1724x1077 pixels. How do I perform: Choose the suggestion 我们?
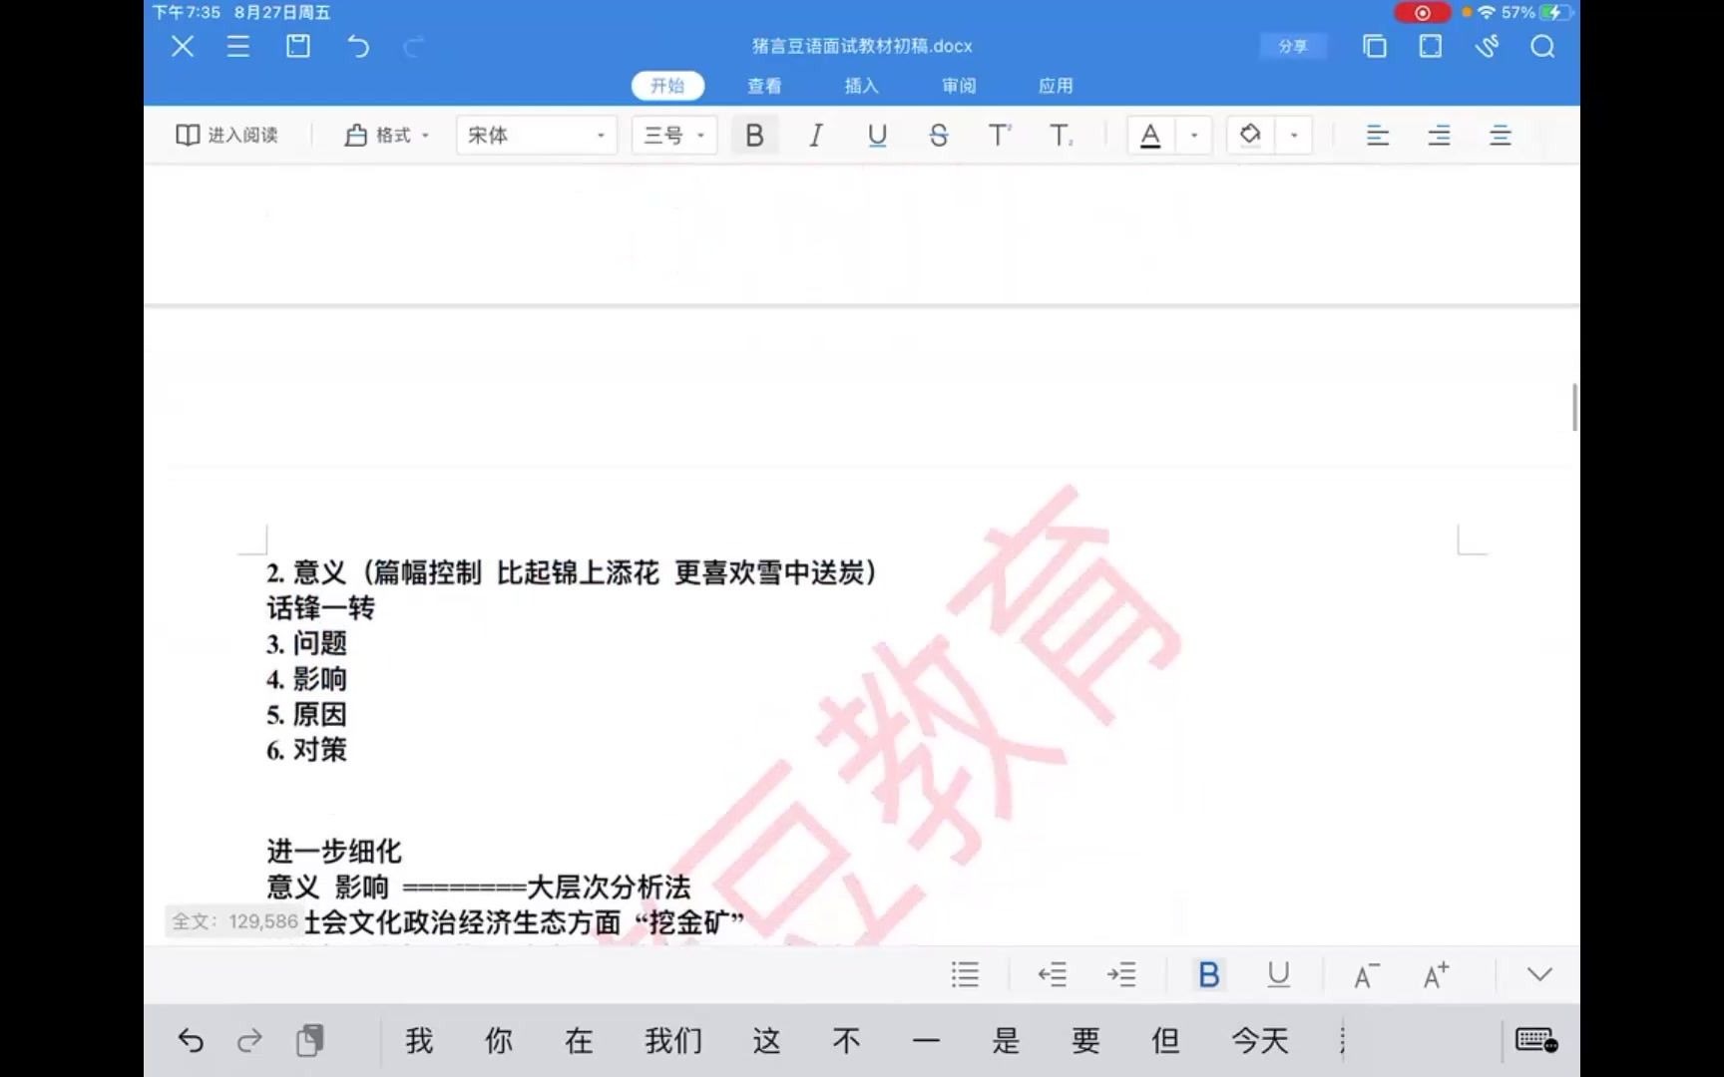pos(673,1041)
